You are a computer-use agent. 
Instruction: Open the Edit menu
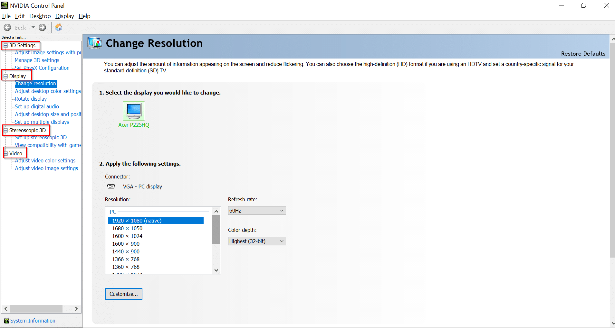[20, 16]
